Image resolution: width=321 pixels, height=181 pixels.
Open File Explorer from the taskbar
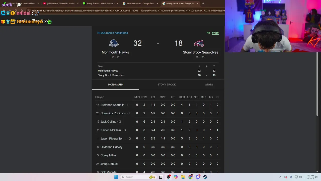183,177
